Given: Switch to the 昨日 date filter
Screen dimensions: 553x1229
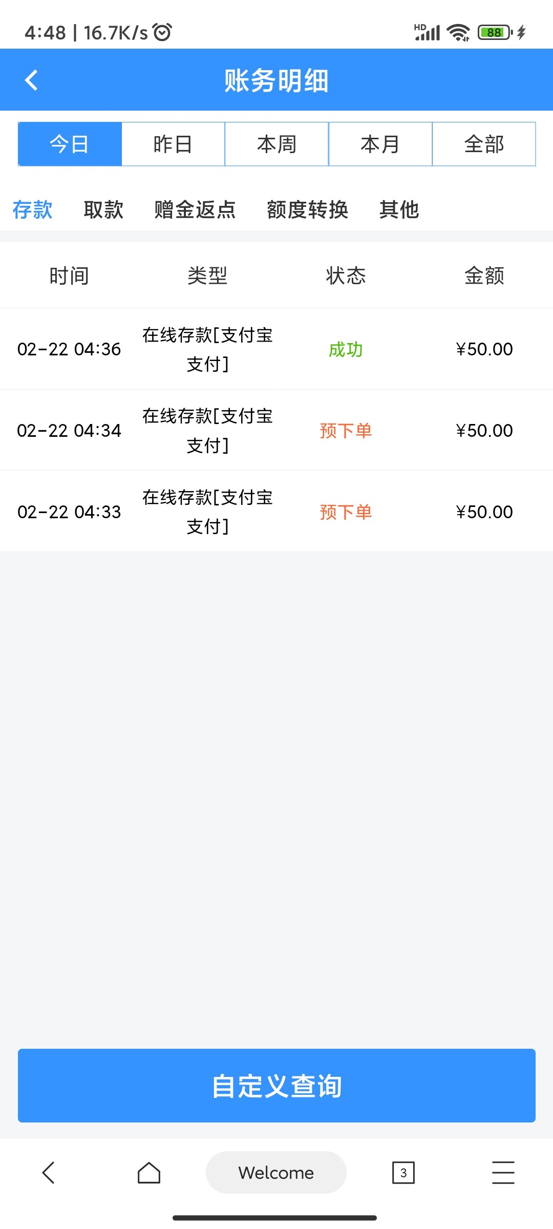Looking at the screenshot, I should pyautogui.click(x=173, y=144).
